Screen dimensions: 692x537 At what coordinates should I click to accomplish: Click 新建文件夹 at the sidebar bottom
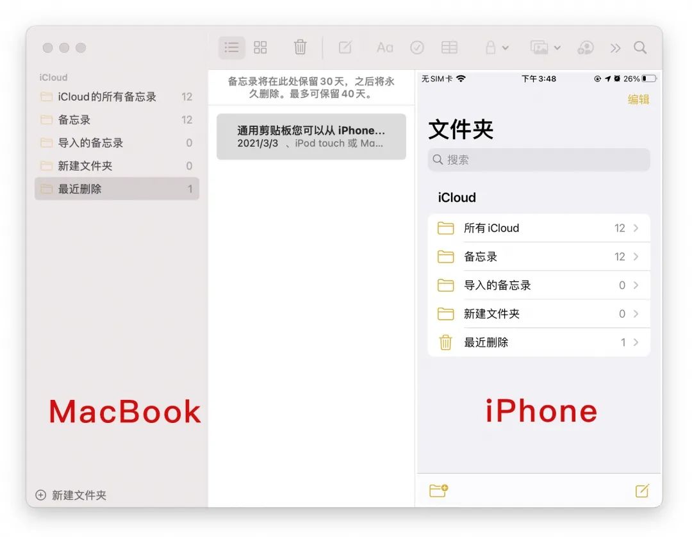[67, 495]
